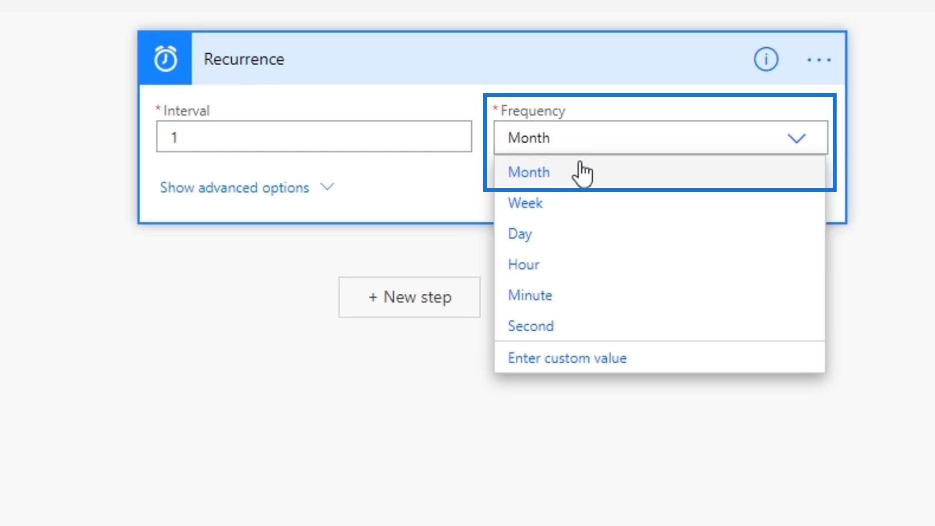Click the Recurrence alarm clock icon
Screen dimensions: 935x526
pyautogui.click(x=165, y=59)
